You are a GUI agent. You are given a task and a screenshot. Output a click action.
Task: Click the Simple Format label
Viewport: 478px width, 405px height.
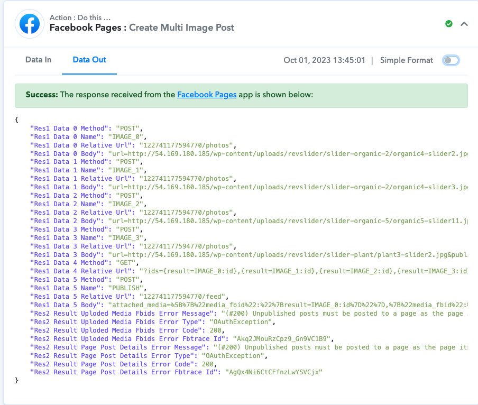click(x=407, y=60)
